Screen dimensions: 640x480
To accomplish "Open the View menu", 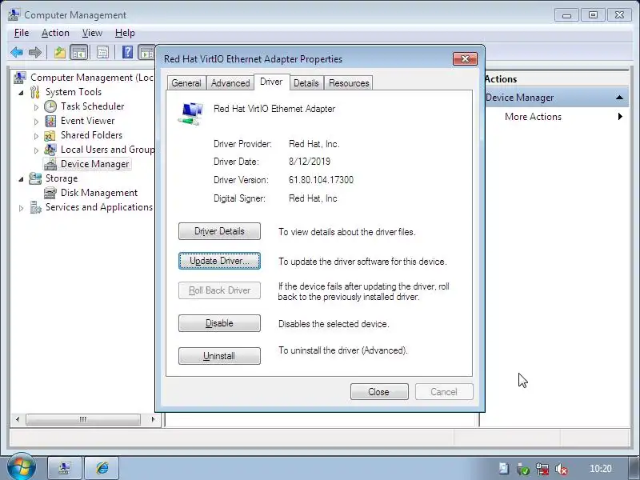I will click(92, 33).
